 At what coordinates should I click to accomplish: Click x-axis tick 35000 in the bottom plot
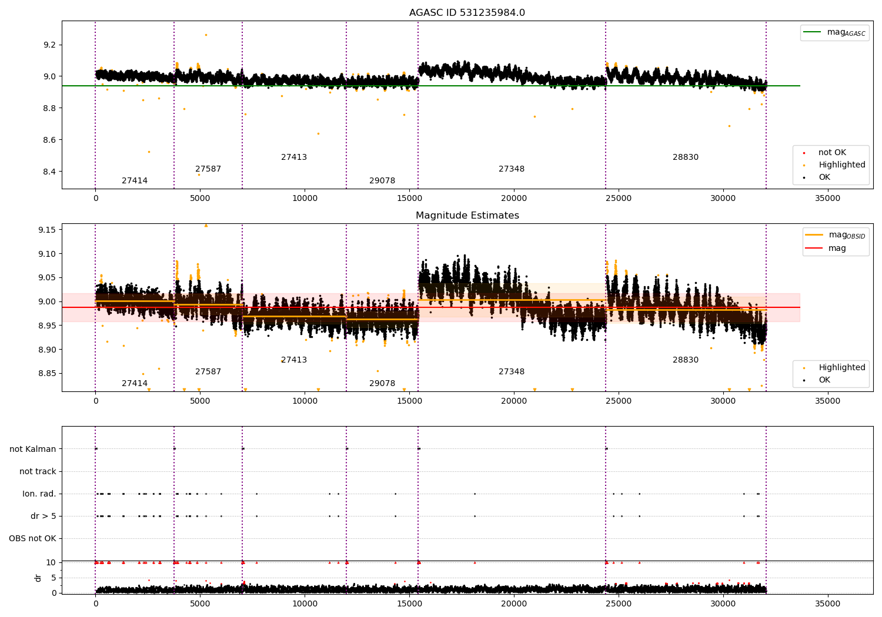pyautogui.click(x=827, y=603)
